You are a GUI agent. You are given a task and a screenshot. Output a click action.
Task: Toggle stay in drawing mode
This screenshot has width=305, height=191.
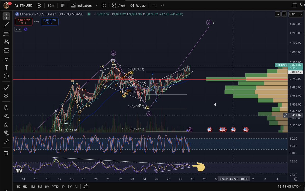tap(6, 116)
